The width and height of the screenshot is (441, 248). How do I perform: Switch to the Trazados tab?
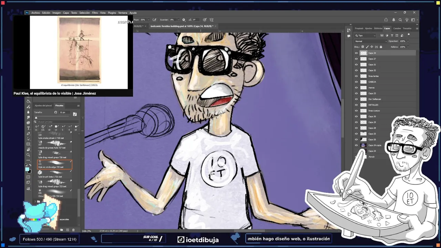tap(407, 28)
